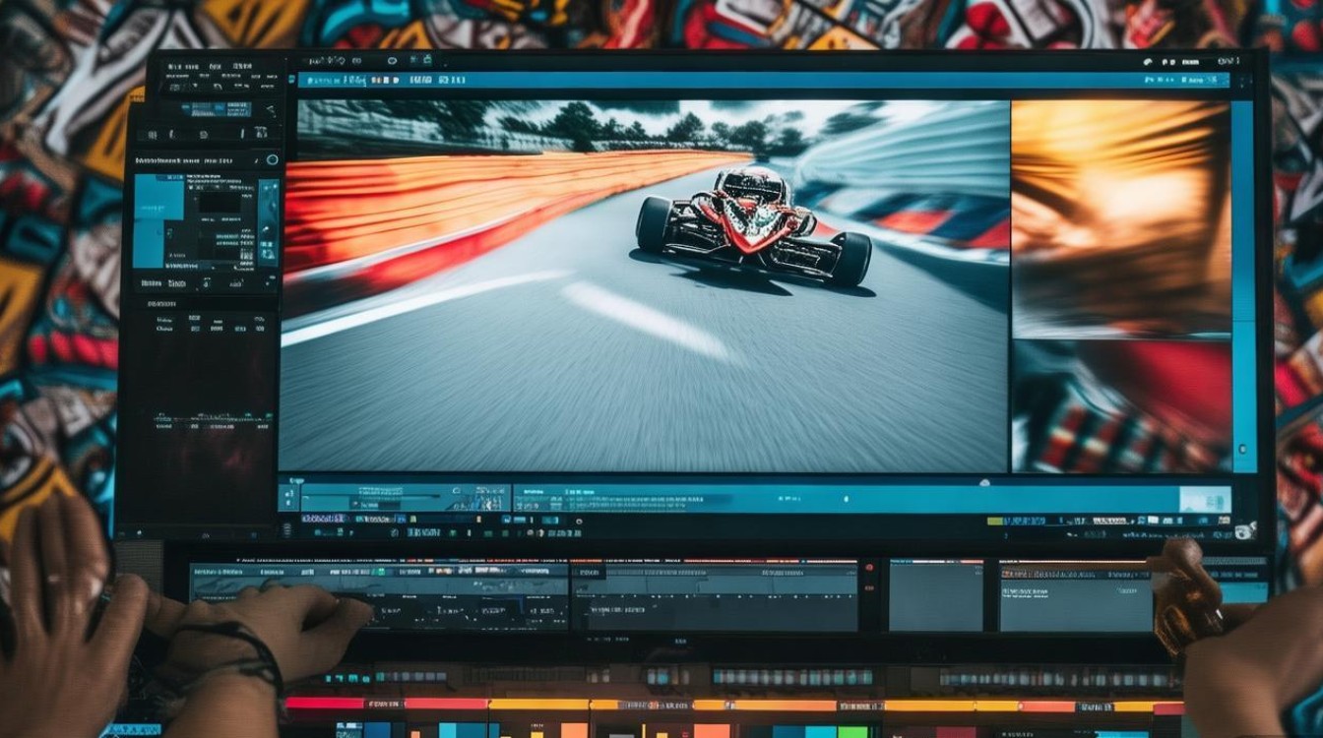Image resolution: width=1323 pixels, height=738 pixels.
Task: Expand the arrow beside the left panel header
Action: pos(256,159)
